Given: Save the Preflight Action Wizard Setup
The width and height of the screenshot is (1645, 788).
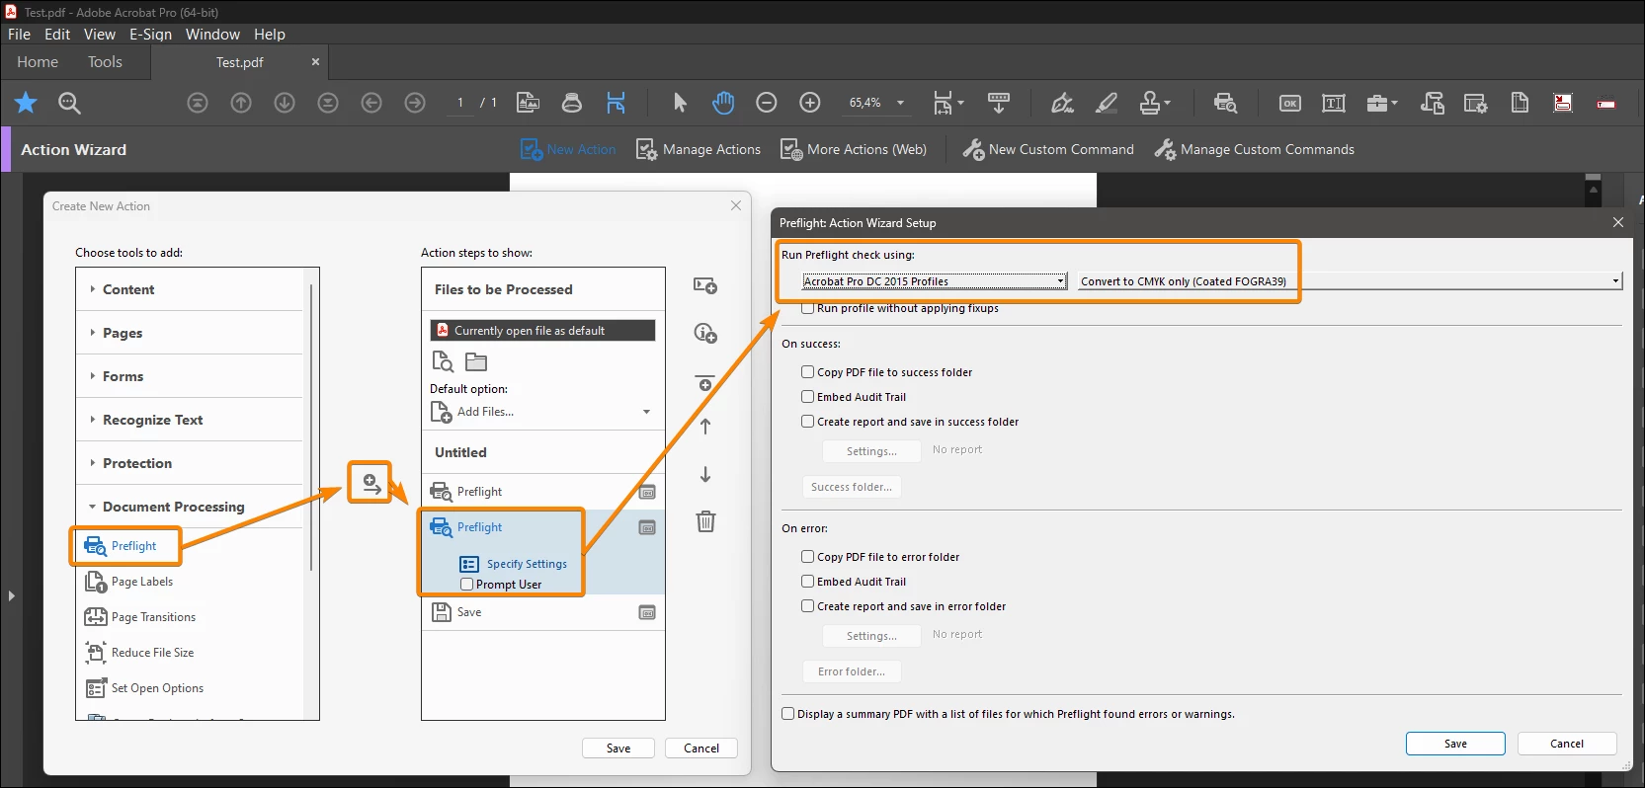Looking at the screenshot, I should pyautogui.click(x=1455, y=744).
